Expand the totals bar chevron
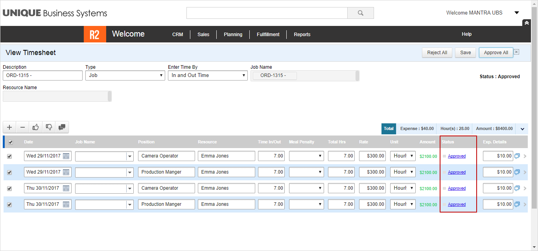 523,129
